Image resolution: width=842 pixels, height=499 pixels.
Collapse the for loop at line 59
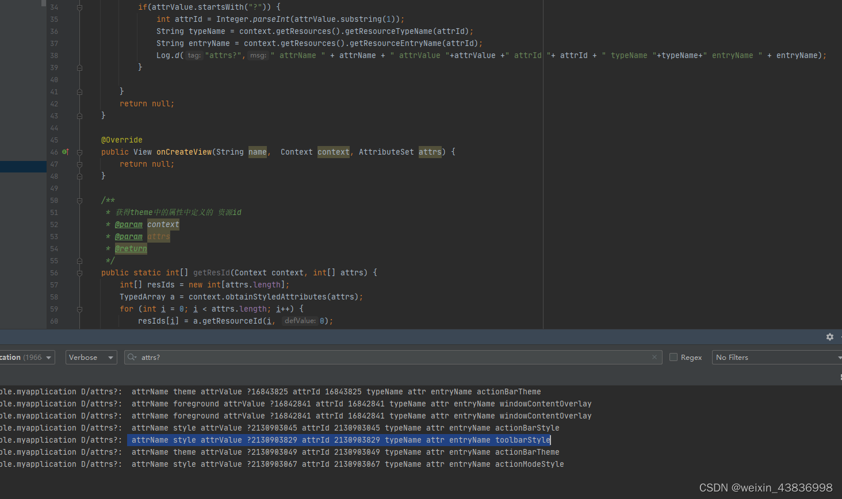[79, 309]
